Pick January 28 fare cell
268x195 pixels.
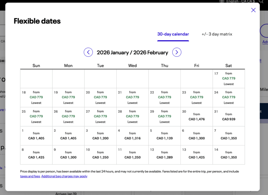tap(132, 117)
